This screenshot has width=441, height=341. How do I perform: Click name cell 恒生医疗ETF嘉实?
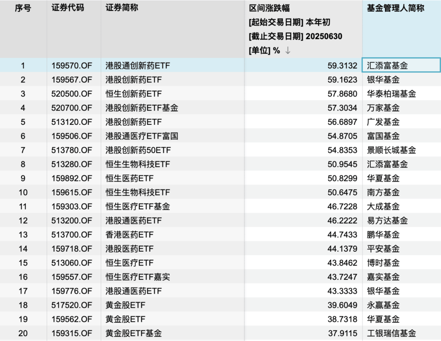pos(138,277)
